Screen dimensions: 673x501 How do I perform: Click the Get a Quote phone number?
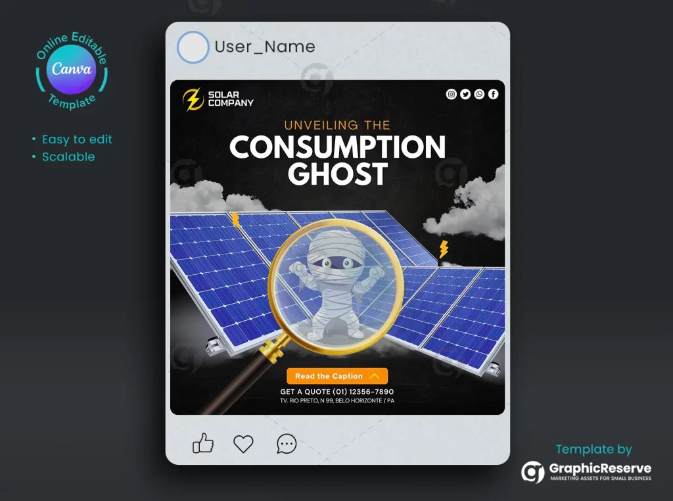337,391
